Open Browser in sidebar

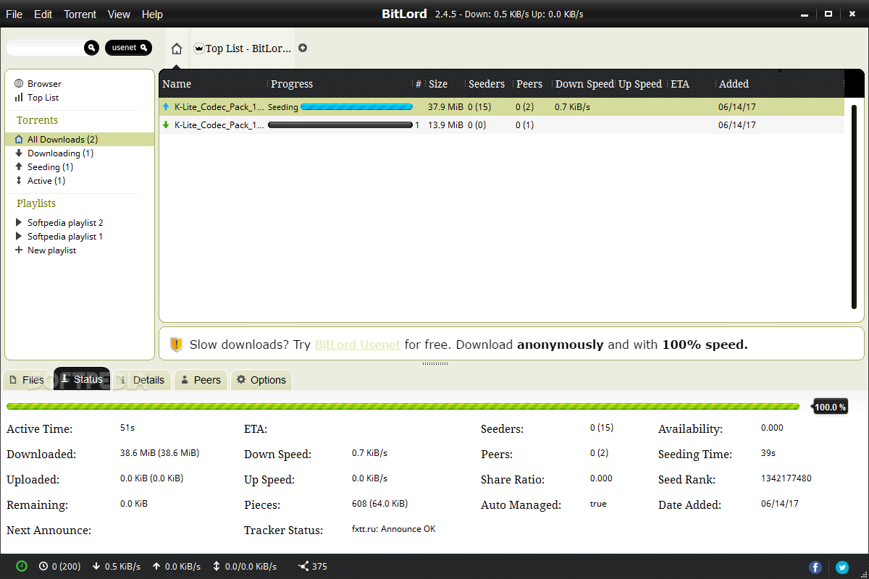coord(44,84)
